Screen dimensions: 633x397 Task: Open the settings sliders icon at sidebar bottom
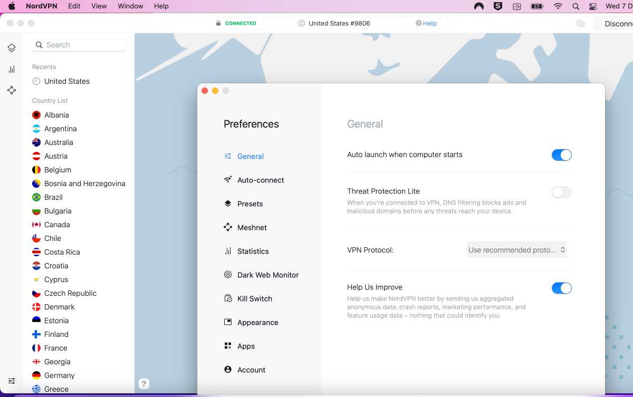point(12,381)
